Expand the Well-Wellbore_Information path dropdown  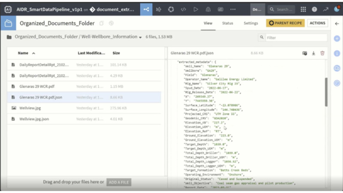click(140, 37)
